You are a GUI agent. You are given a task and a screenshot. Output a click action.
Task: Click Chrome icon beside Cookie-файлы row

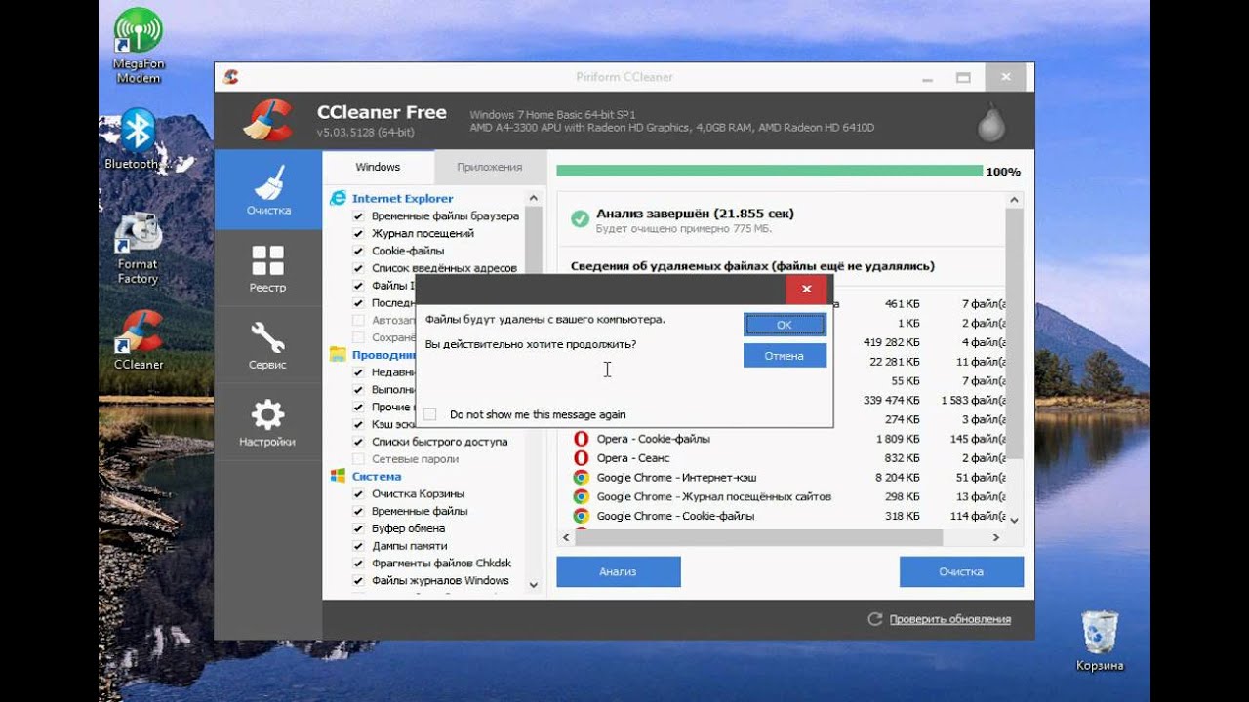pos(581,516)
